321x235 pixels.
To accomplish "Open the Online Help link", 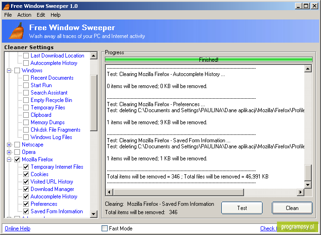I will tap(18, 228).
